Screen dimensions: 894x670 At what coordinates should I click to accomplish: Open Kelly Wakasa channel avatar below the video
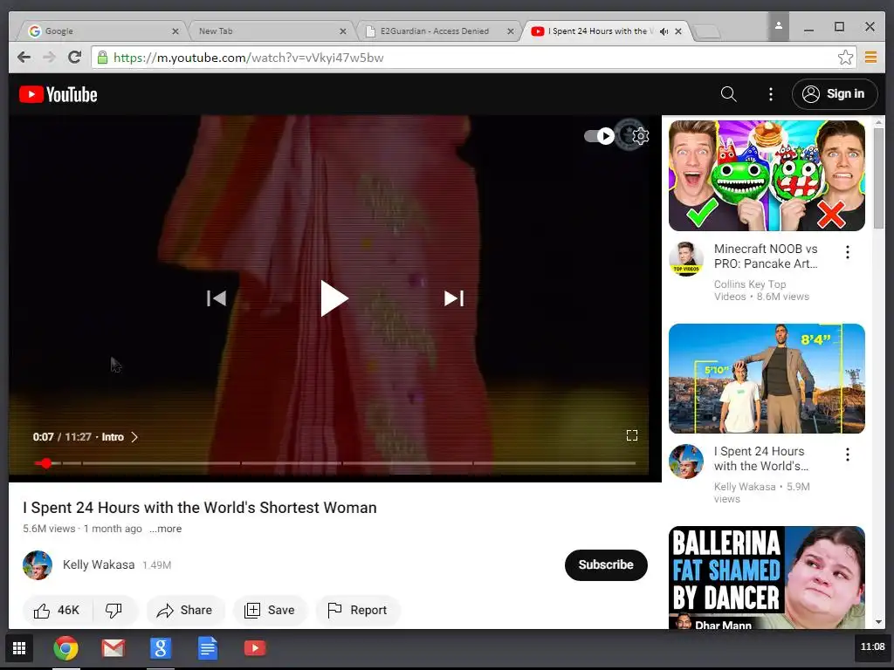coord(38,564)
